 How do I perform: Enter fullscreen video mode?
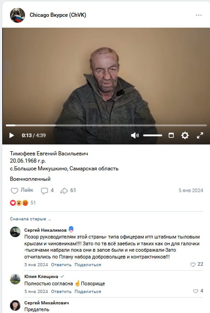pyautogui.click(x=200, y=135)
